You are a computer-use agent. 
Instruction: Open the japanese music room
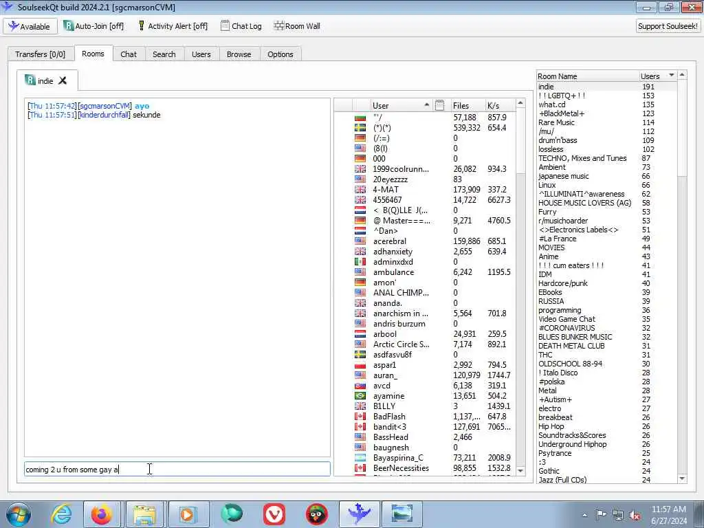click(564, 177)
